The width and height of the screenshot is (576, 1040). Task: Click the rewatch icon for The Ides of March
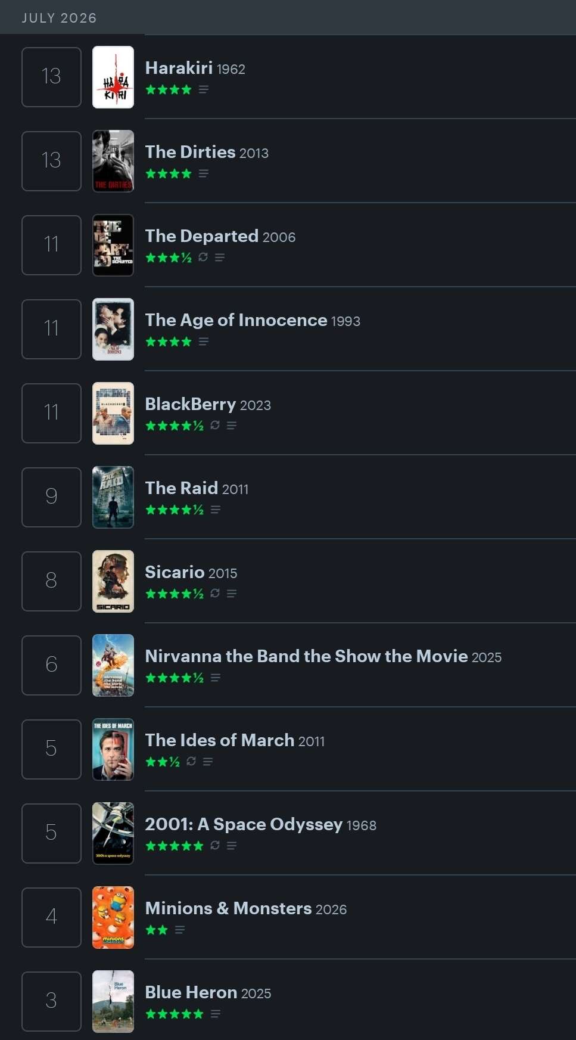191,761
